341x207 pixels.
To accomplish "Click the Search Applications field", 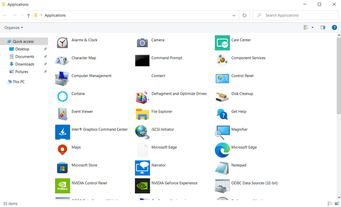I will click(297, 16).
